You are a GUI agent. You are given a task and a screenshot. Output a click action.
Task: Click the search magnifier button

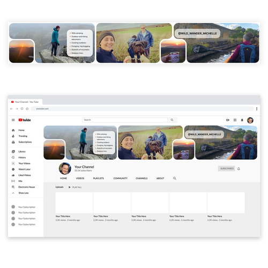tap(172, 120)
